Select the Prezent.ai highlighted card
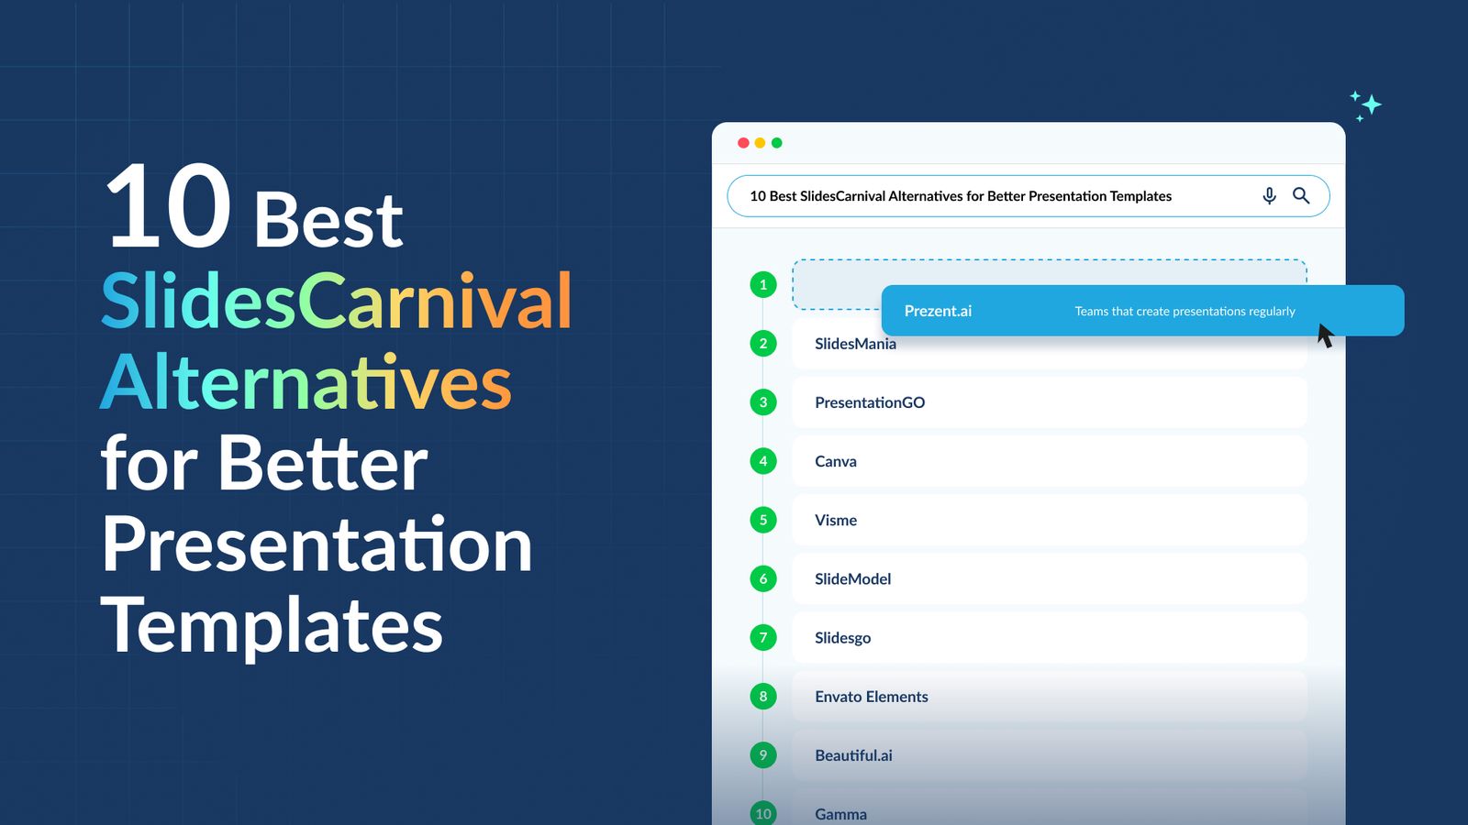 click(x=1142, y=311)
